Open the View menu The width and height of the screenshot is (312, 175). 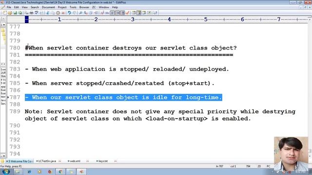coord(25,7)
